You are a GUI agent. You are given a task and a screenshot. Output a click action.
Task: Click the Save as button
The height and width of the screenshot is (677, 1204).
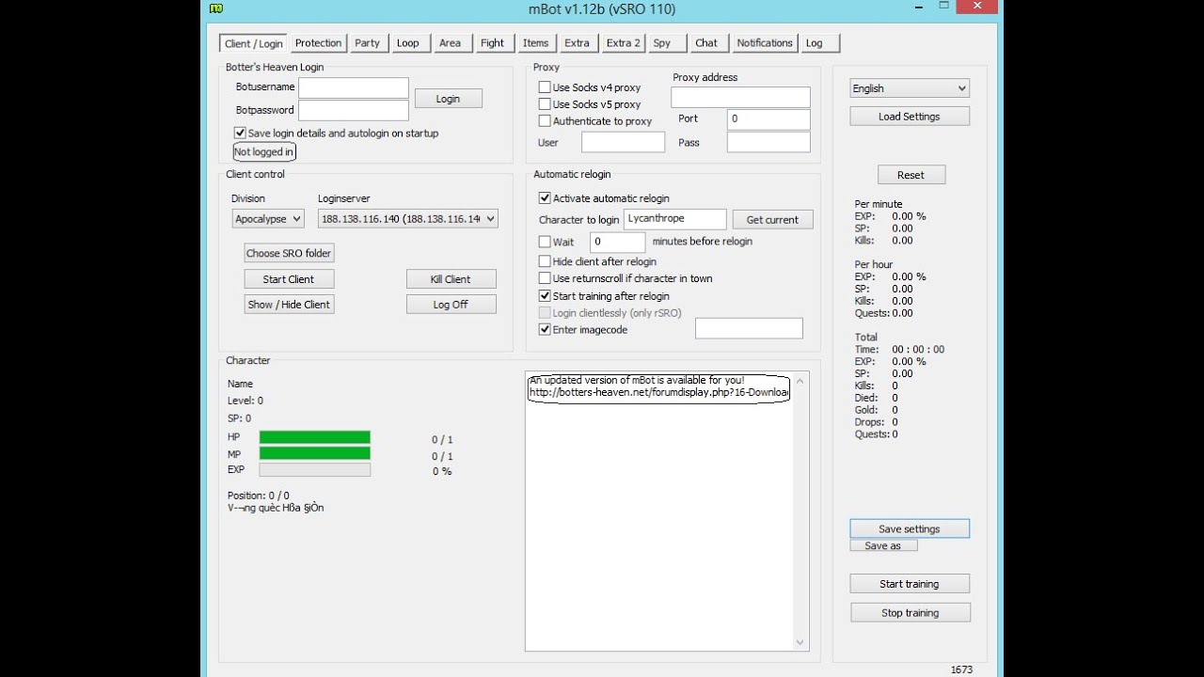click(883, 546)
